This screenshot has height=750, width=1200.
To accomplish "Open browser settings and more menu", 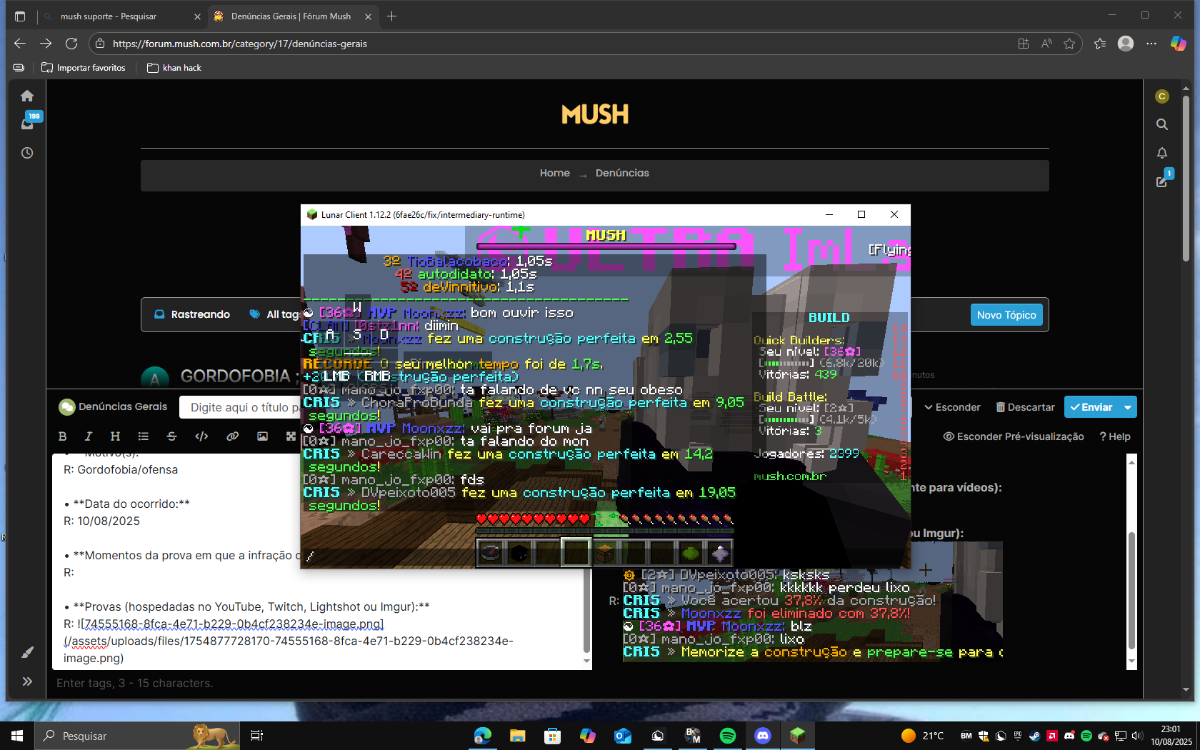I will click(x=1151, y=44).
